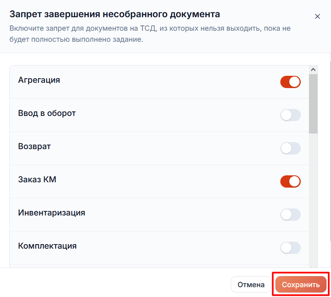The height and width of the screenshot is (297, 331).
Task: Select the Ввод в оборот label
Action: point(47,113)
